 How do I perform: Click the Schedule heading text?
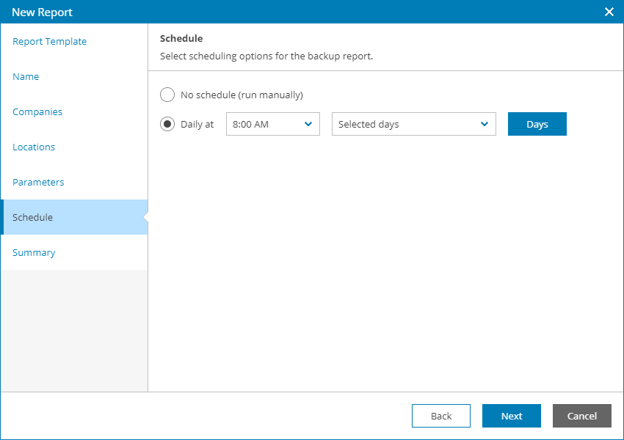[181, 38]
